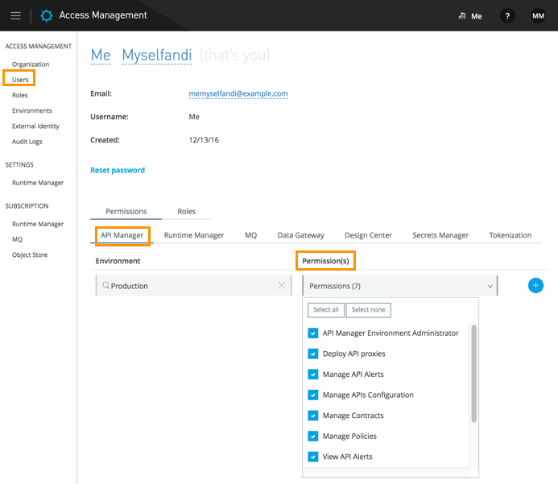Click the Reset password link
The image size is (558, 484).
(x=118, y=170)
